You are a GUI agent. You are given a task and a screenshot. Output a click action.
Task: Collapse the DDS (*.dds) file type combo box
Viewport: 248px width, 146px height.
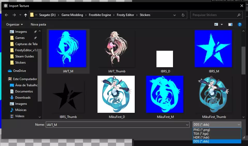[217, 125]
